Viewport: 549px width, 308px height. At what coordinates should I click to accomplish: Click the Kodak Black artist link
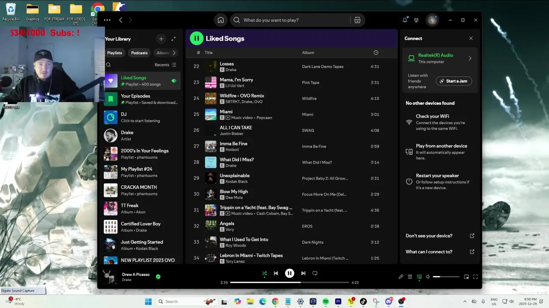237,181
